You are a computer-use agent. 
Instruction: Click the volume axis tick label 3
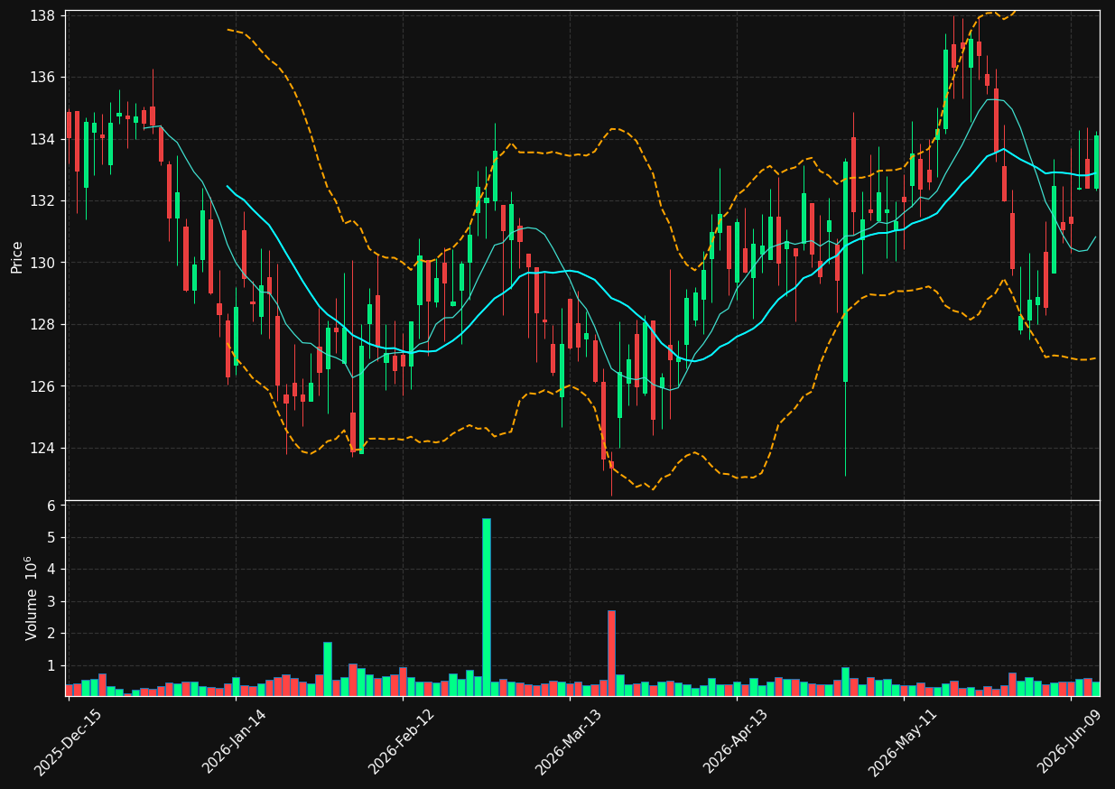click(x=52, y=601)
